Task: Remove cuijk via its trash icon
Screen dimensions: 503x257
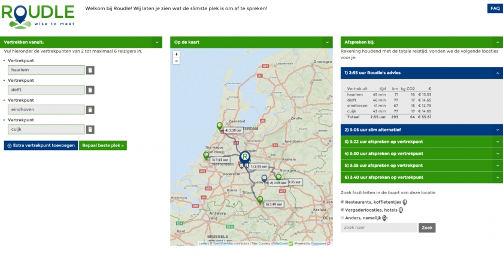Action: (x=90, y=130)
